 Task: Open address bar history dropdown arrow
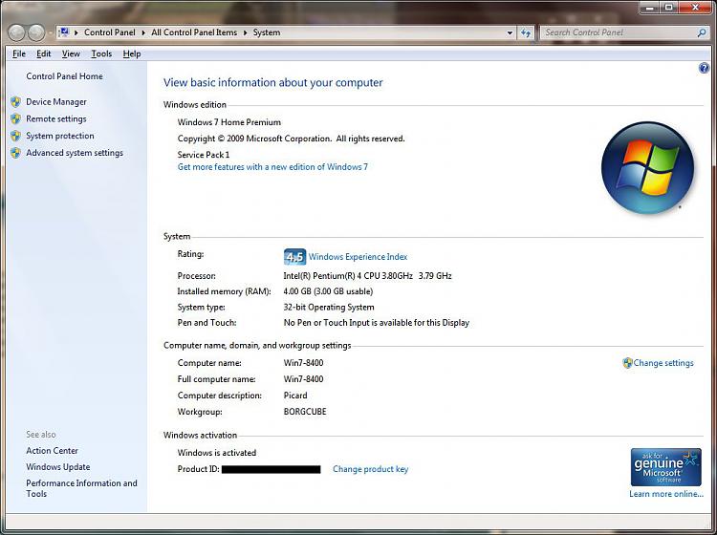tap(510, 32)
